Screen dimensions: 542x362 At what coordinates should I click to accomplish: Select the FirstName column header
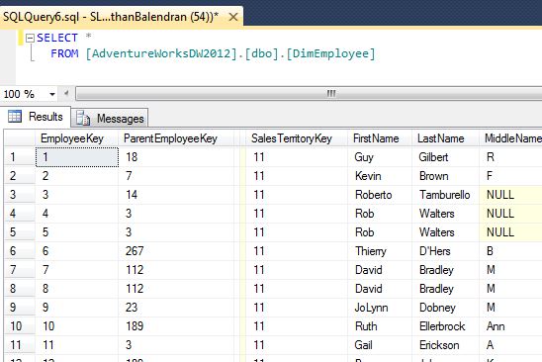pos(380,138)
